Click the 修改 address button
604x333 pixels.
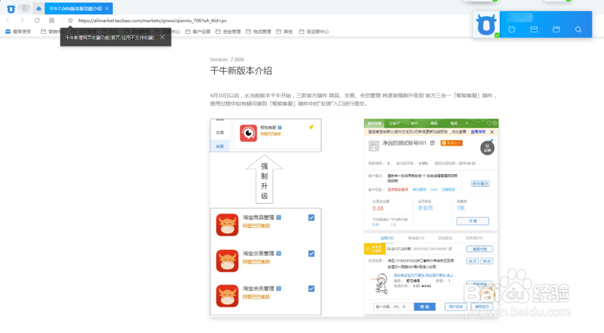(x=487, y=261)
